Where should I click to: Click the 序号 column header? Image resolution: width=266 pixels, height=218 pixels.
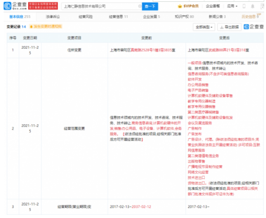[x=13, y=38]
